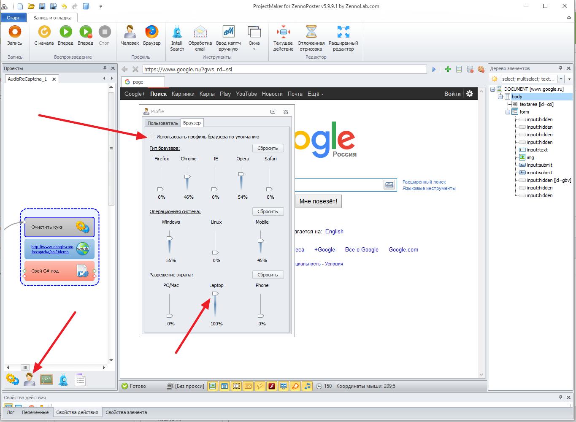
Task: Collapse the form node in element tree
Action: click(508, 112)
